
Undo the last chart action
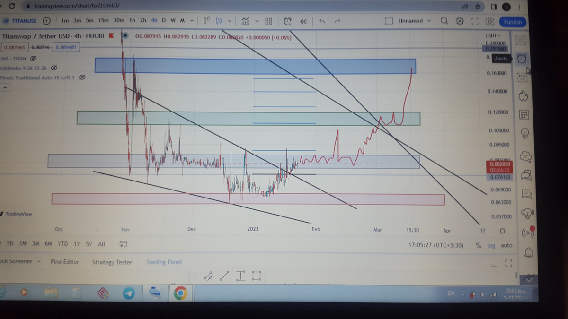(322, 21)
